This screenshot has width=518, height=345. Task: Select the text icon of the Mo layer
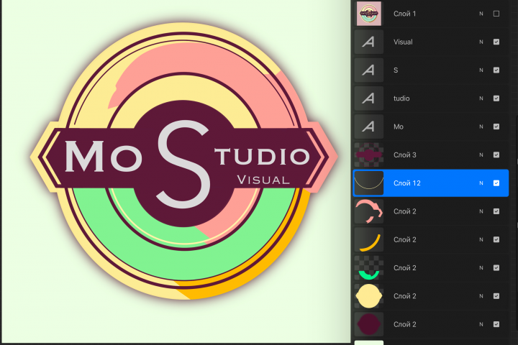[x=368, y=126]
